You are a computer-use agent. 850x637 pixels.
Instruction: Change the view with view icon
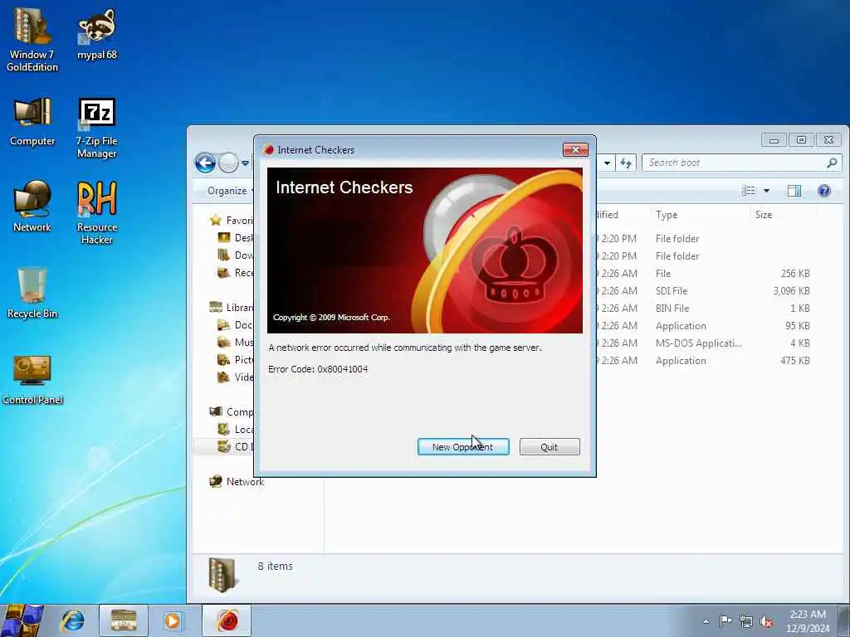pos(749,191)
